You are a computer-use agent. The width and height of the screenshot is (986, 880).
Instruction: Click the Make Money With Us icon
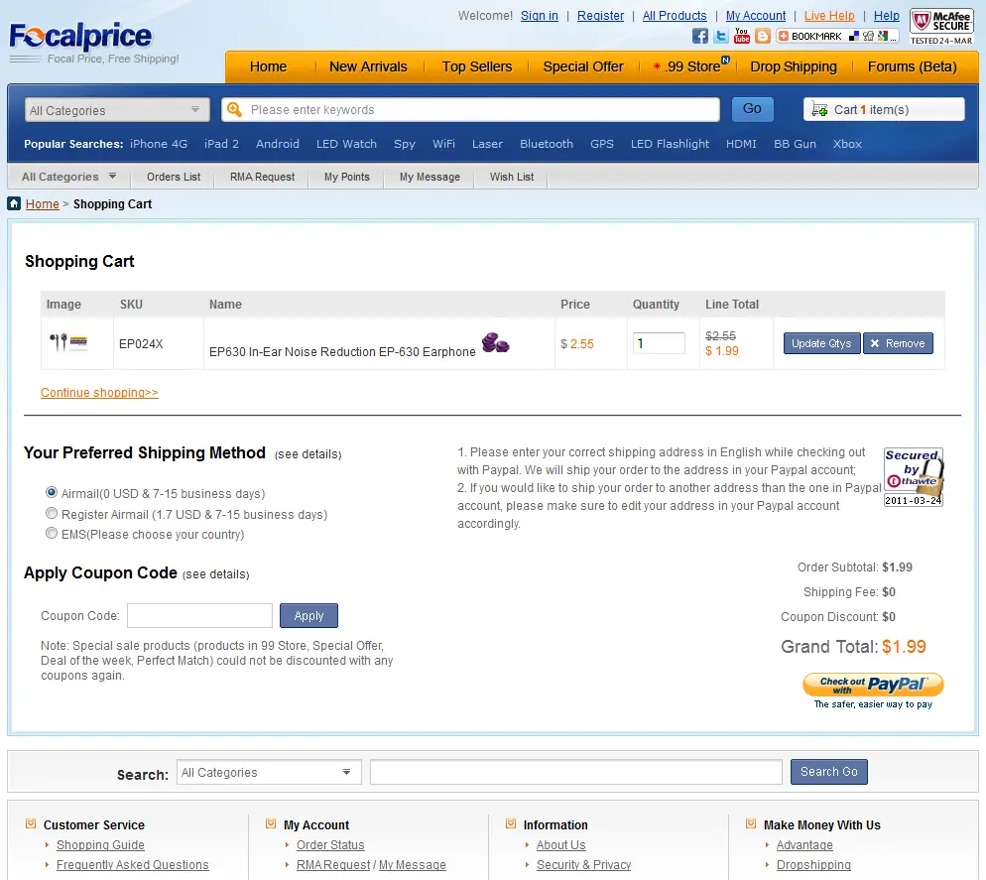click(751, 824)
